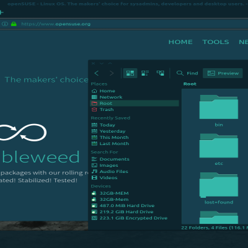The image size is (248, 248).
Task: Open Network in Places panel
Action: point(135,97)
